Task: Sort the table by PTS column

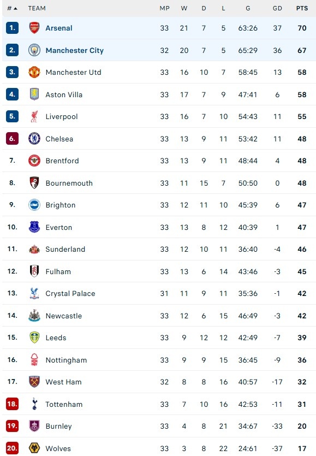Action: click(301, 8)
